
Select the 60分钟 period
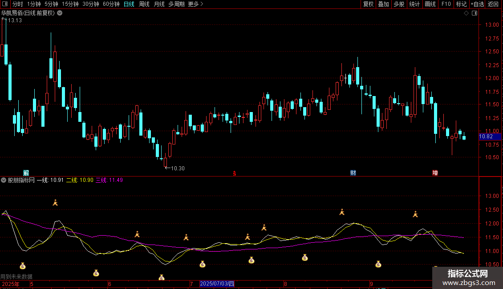click(111, 4)
